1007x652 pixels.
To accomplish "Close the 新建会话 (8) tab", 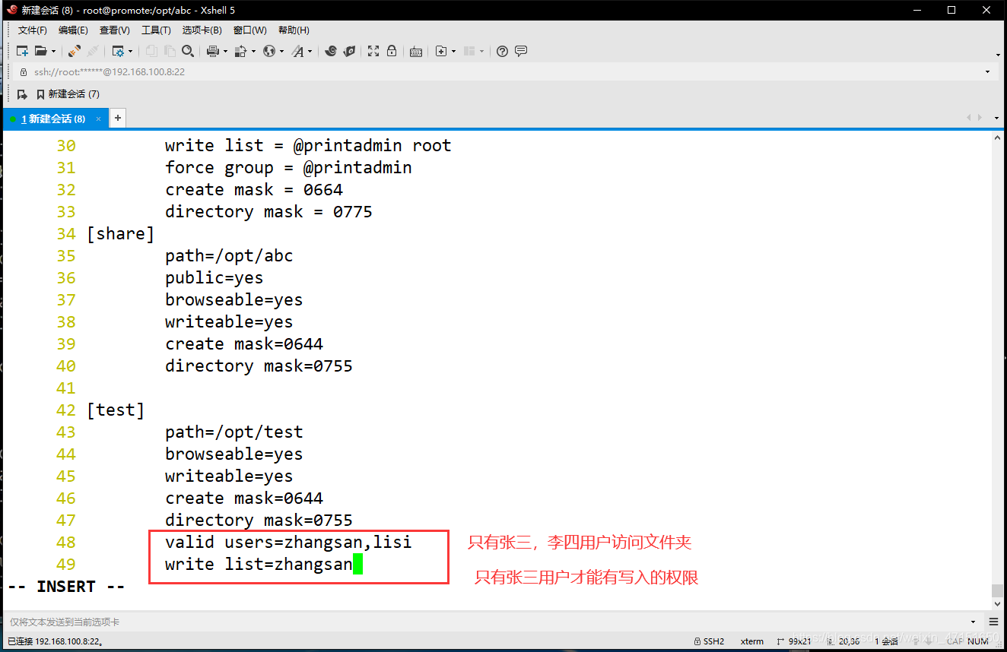I will (98, 119).
